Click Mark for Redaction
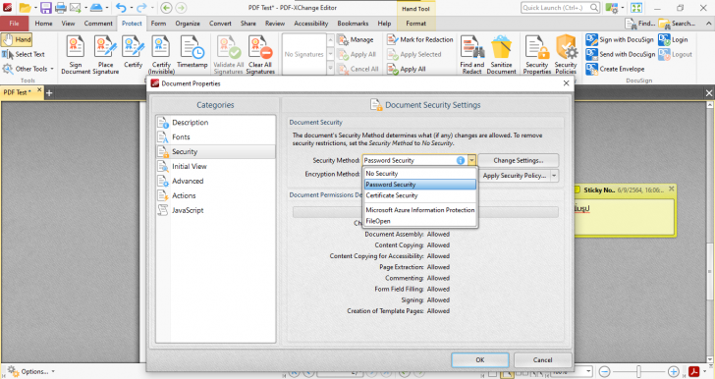This screenshot has height=379, width=715. 420,39
